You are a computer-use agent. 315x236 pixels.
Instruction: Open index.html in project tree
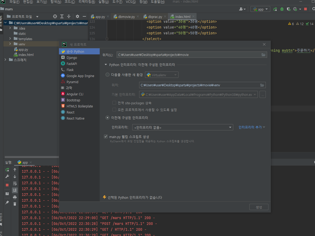[x=26, y=55]
